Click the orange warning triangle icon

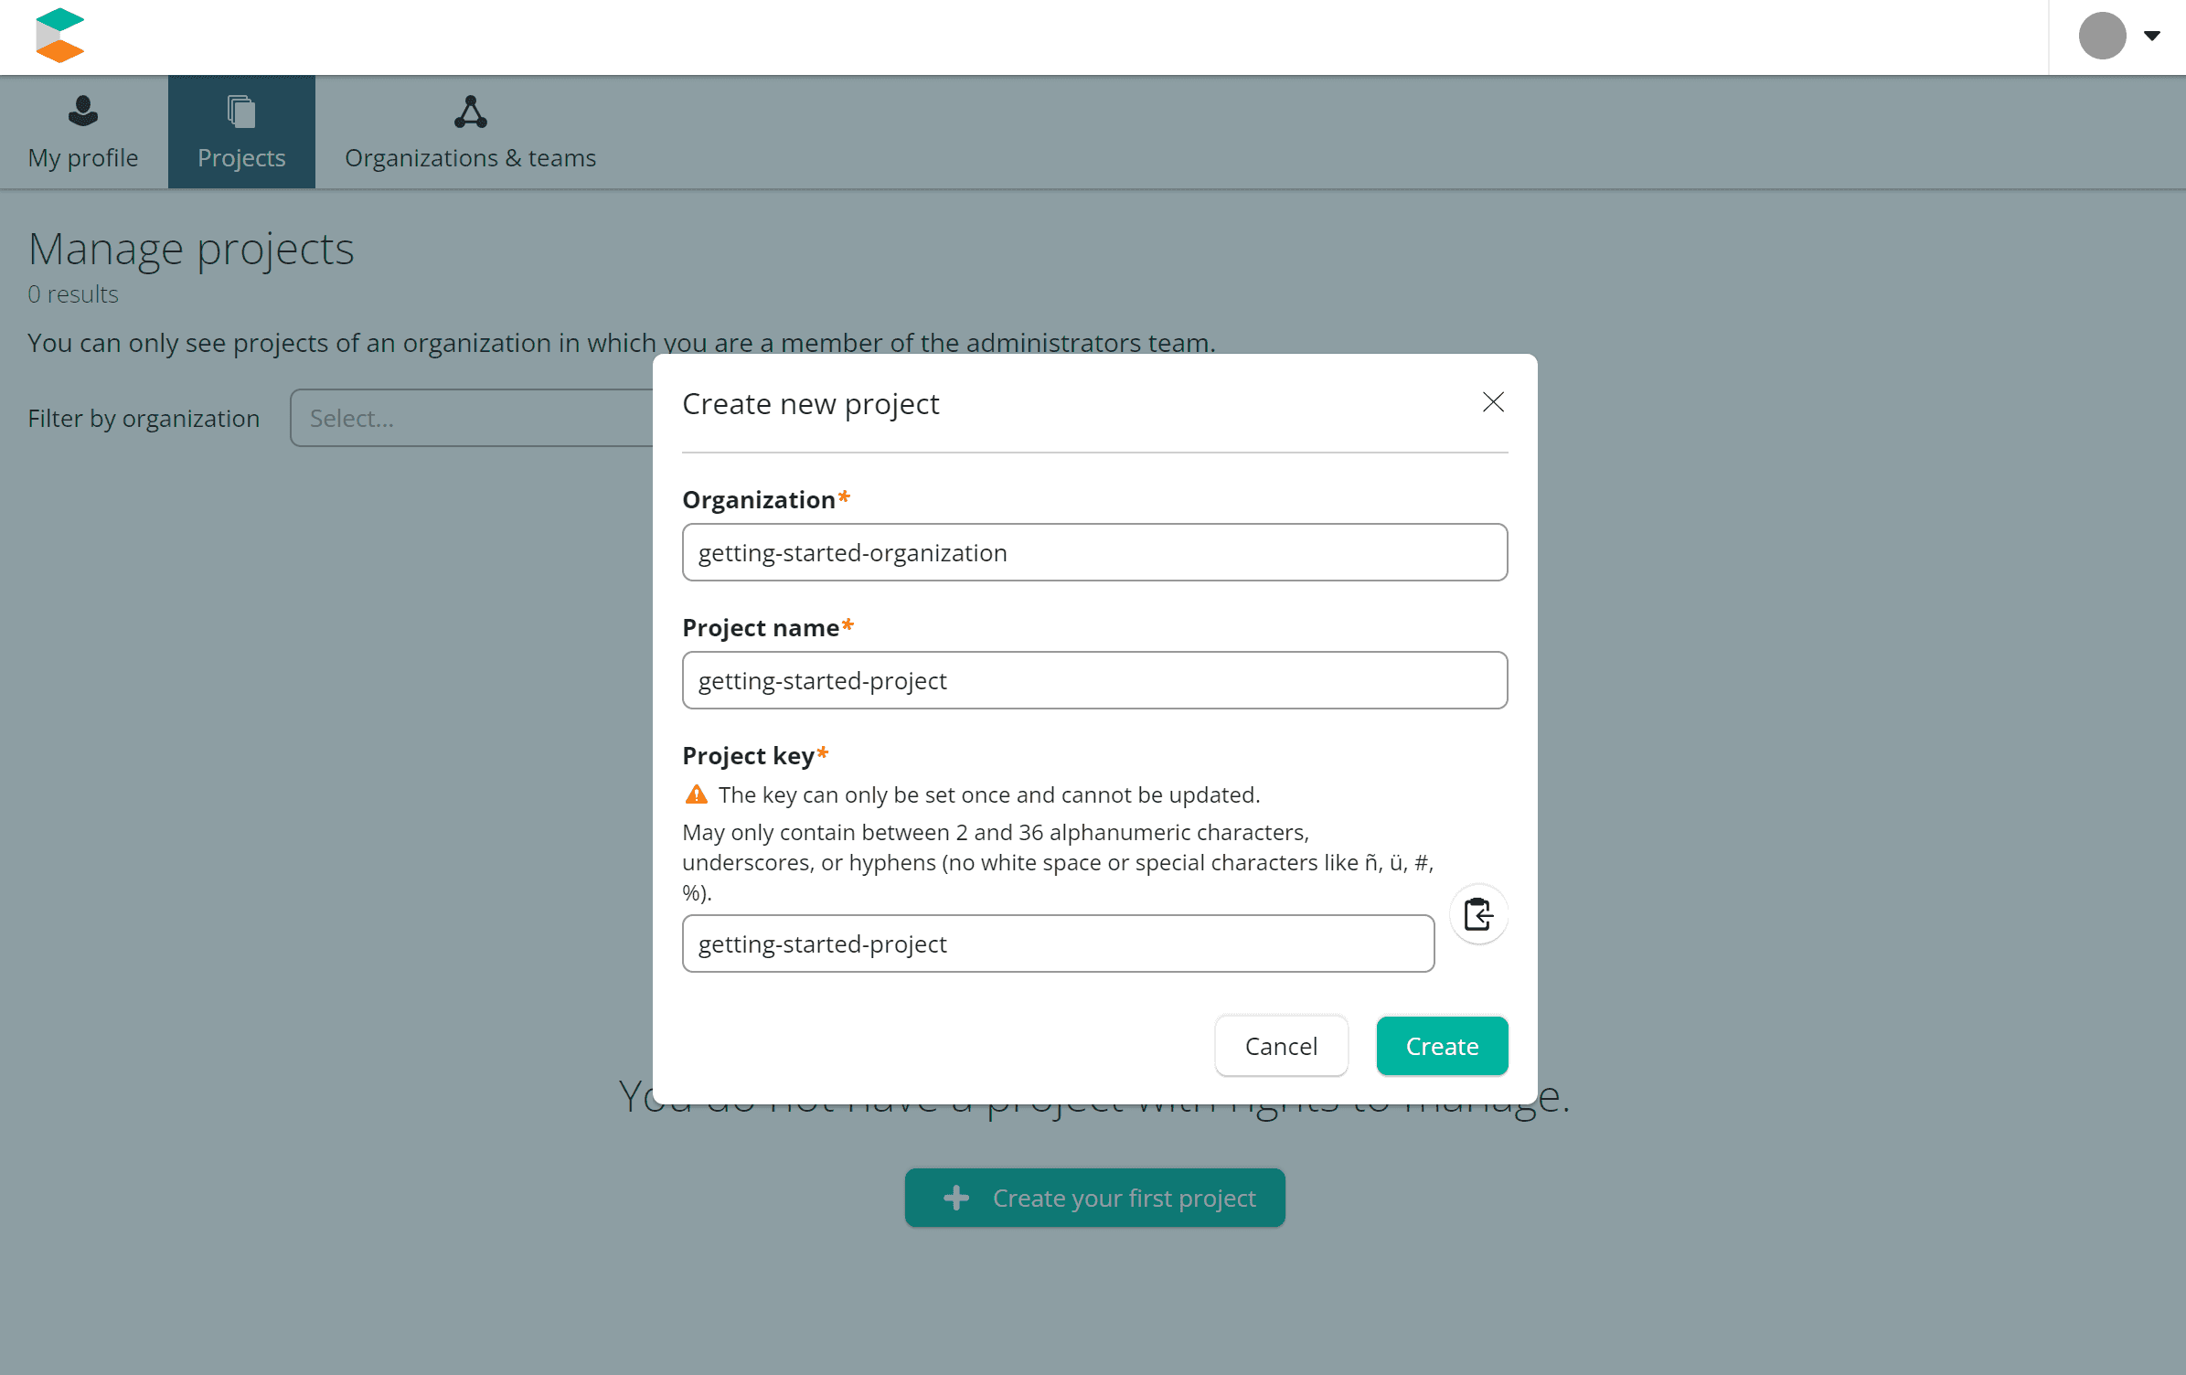tap(697, 794)
